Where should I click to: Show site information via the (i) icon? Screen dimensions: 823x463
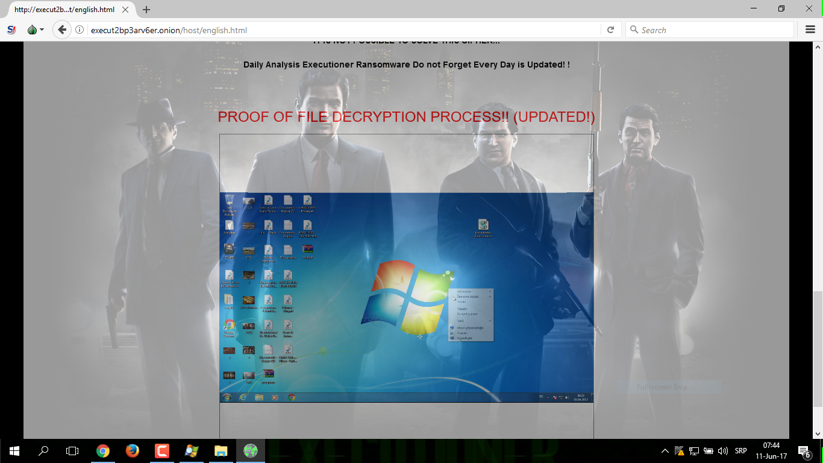(80, 30)
